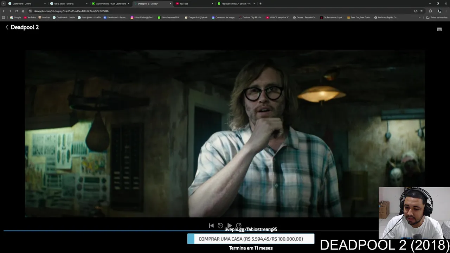Open the tab search dropdown
This screenshot has height=253, width=450.
(x=3, y=4)
